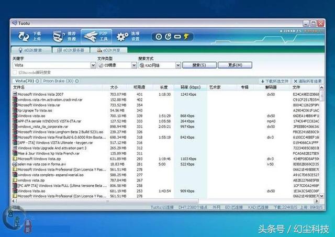Image resolution: width=335 pixels, height=237 pixels.
Task: Click 下载所选文件 download selected files
Action: (x=274, y=81)
